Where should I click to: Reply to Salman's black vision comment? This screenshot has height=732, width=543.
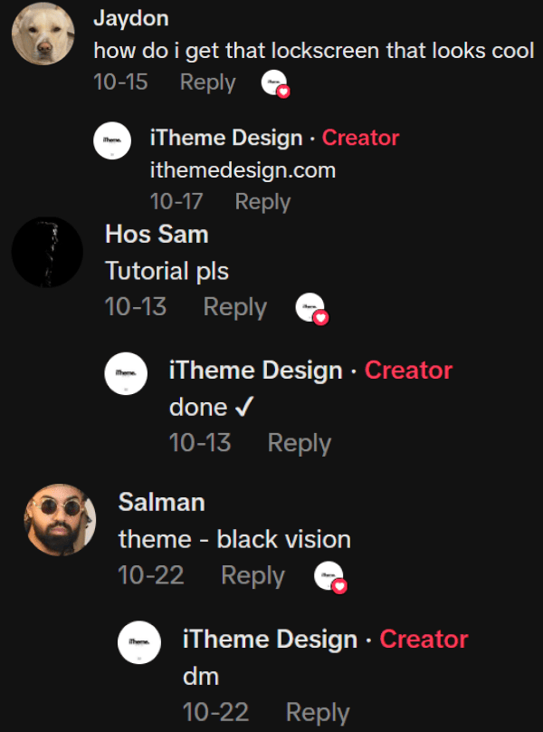252,575
